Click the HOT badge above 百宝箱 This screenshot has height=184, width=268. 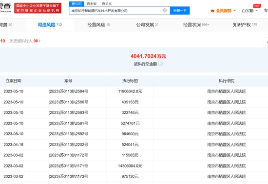(x=257, y=6)
